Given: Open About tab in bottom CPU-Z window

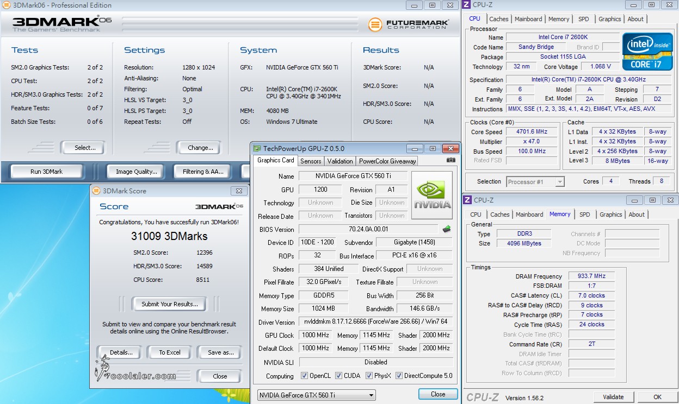Looking at the screenshot, I should pos(637,214).
